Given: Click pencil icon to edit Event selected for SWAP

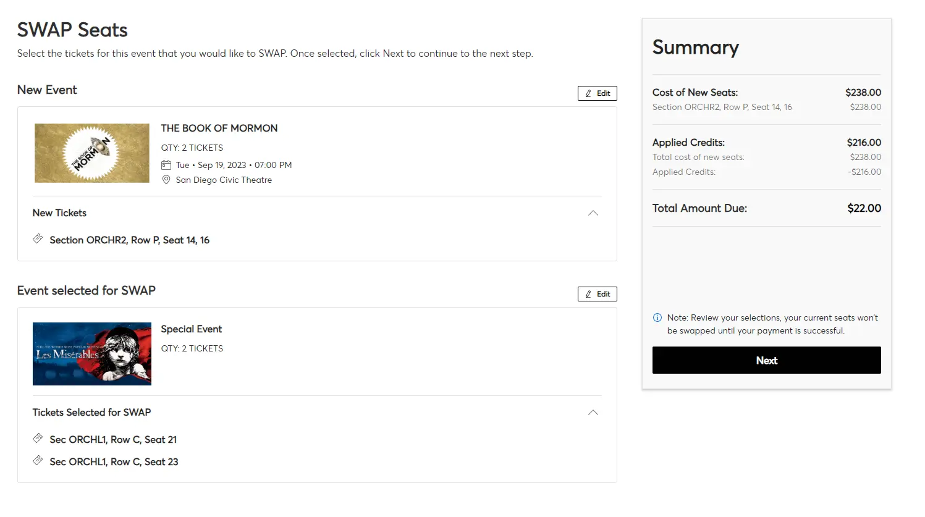Looking at the screenshot, I should 588,294.
